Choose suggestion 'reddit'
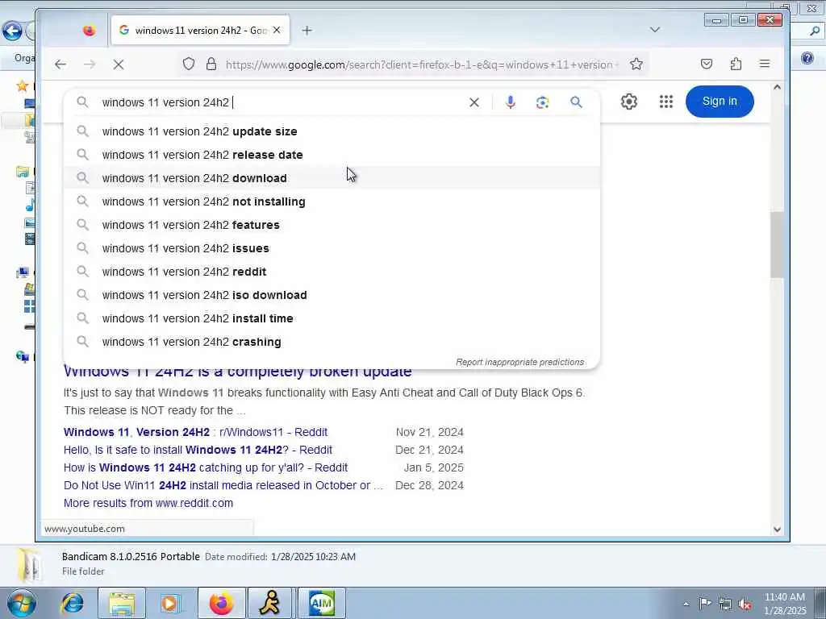 click(x=332, y=272)
